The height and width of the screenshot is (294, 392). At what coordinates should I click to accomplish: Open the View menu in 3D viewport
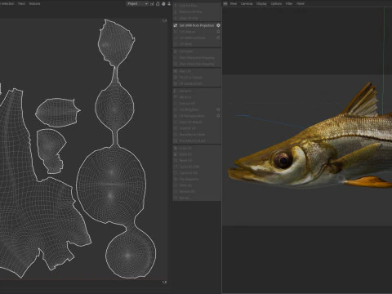[x=234, y=3]
